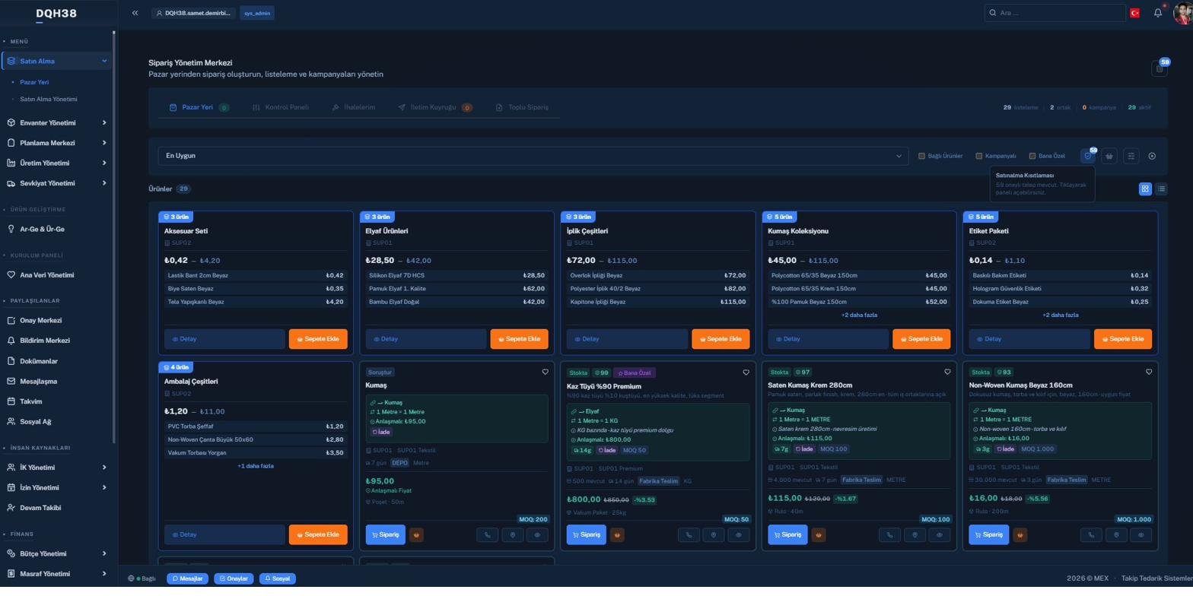
Task: Open the basket icon in filter bar
Action: 1109,156
